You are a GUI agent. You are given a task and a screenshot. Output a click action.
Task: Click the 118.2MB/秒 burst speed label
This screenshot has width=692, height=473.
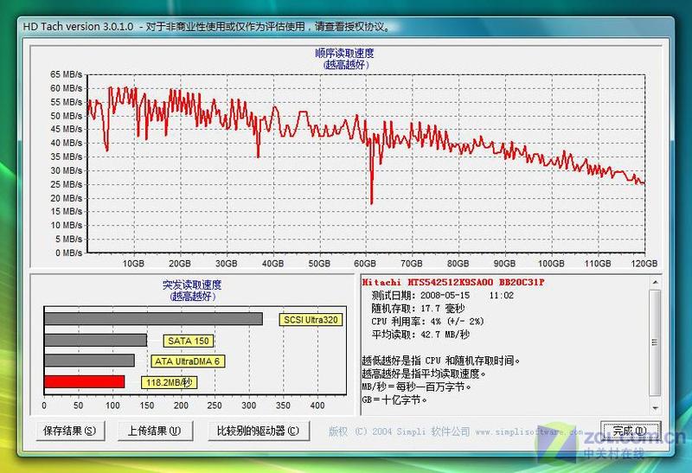[169, 382]
